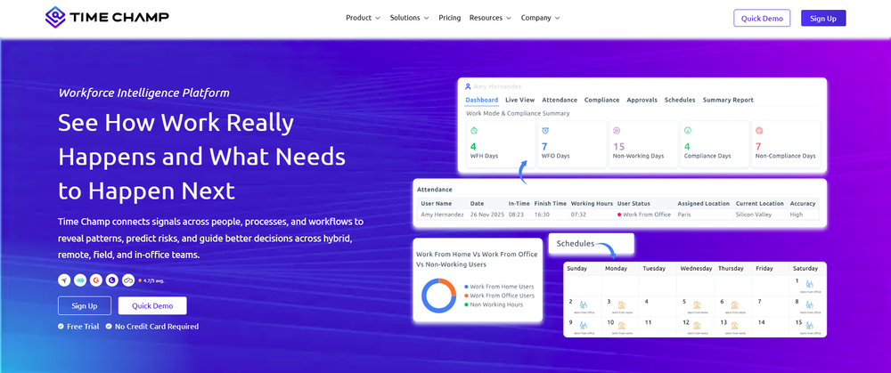Select the Dashboard tab

click(482, 100)
